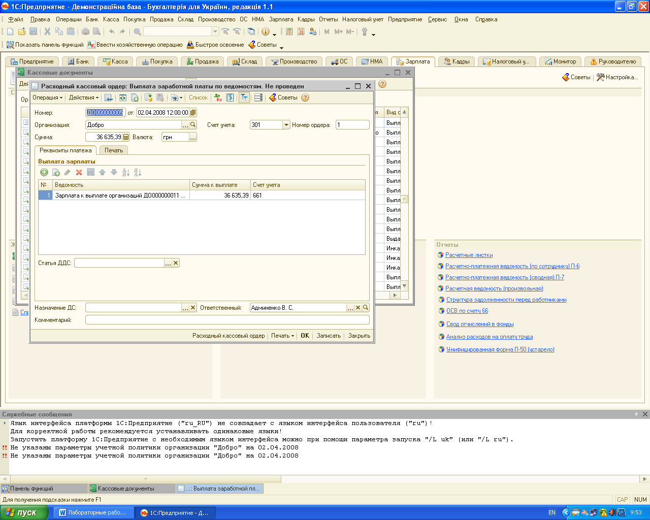Click the EN language indicator in tray

pyautogui.click(x=552, y=513)
